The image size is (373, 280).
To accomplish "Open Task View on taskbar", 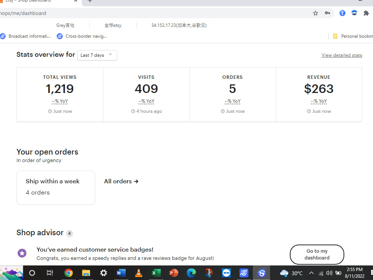I will 50,273.
